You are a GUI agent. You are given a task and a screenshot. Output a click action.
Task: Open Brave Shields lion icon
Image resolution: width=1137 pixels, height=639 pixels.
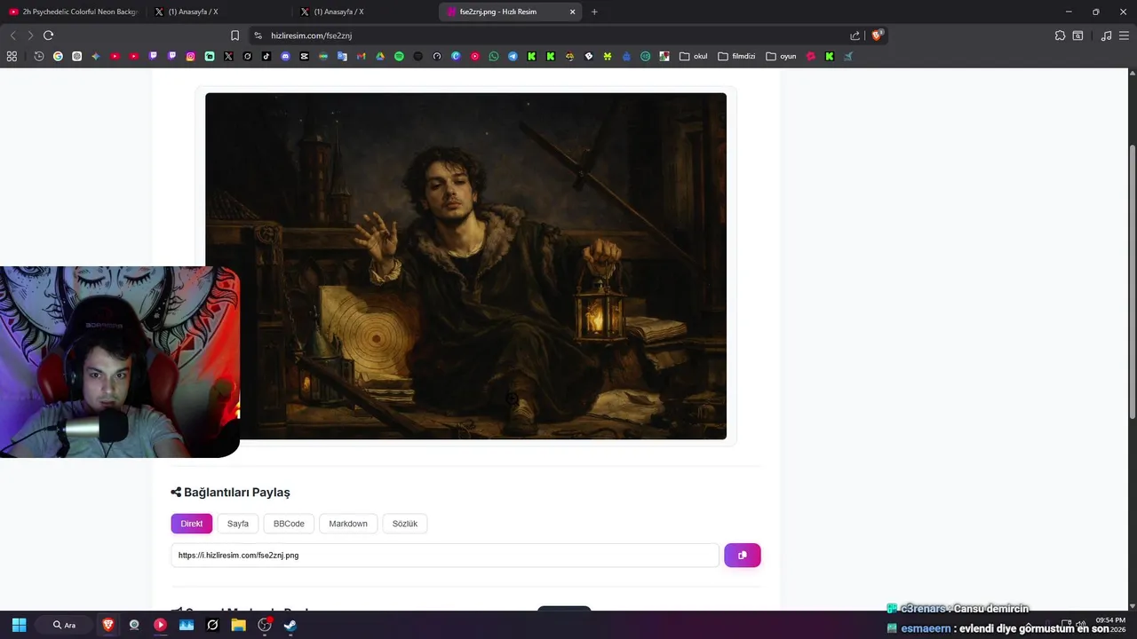tap(878, 35)
